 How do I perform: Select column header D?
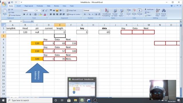[49, 25]
